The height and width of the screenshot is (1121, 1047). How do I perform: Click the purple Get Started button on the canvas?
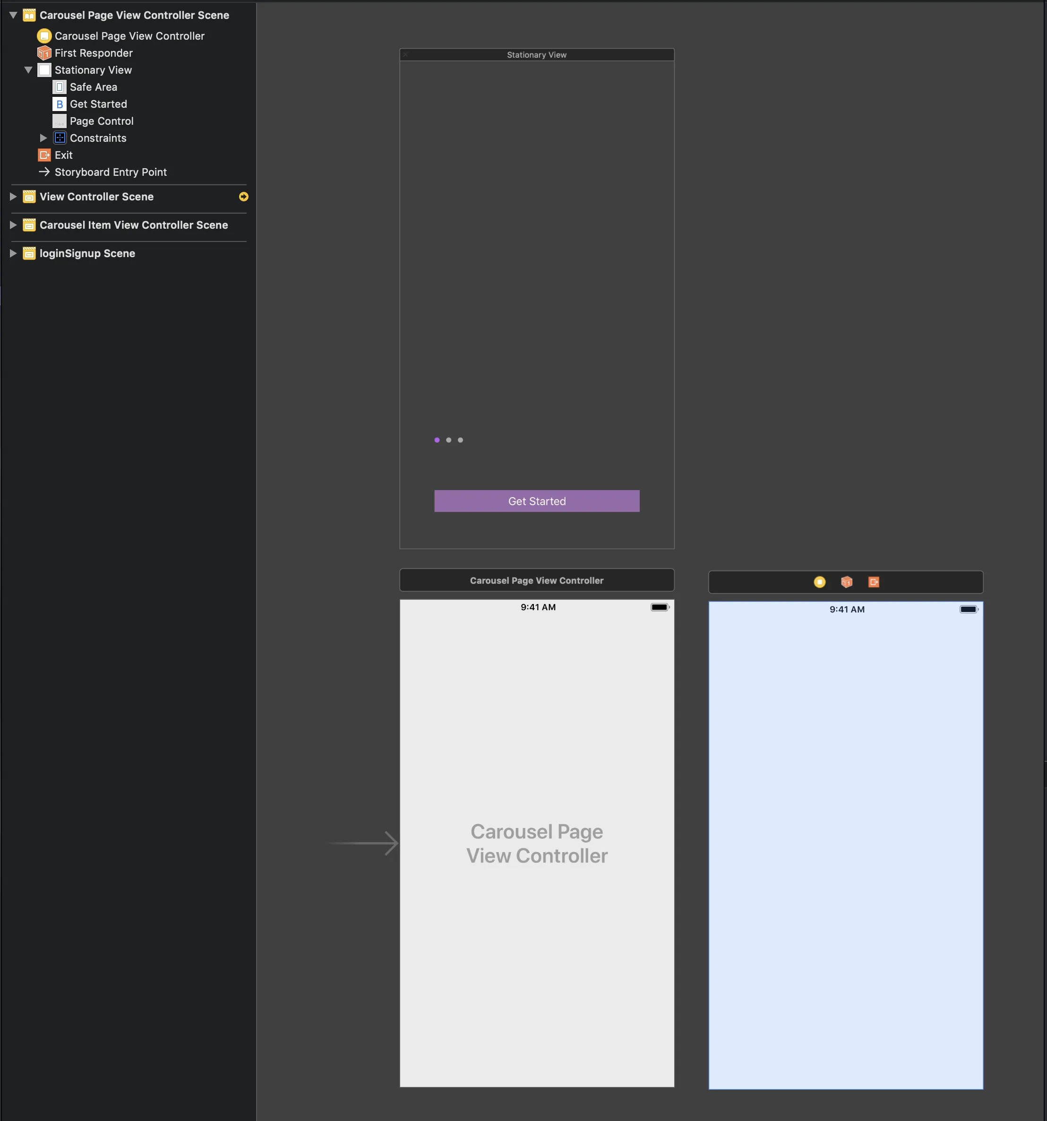(536, 501)
